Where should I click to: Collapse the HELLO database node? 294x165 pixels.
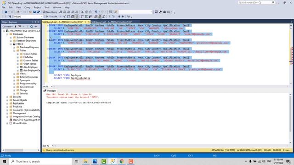click(x=11, y=44)
